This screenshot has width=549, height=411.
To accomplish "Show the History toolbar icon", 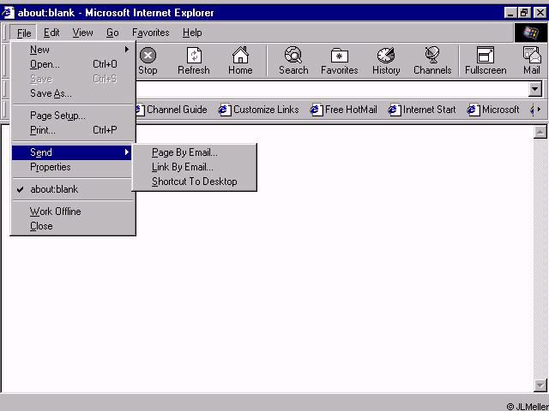I will coord(386,61).
